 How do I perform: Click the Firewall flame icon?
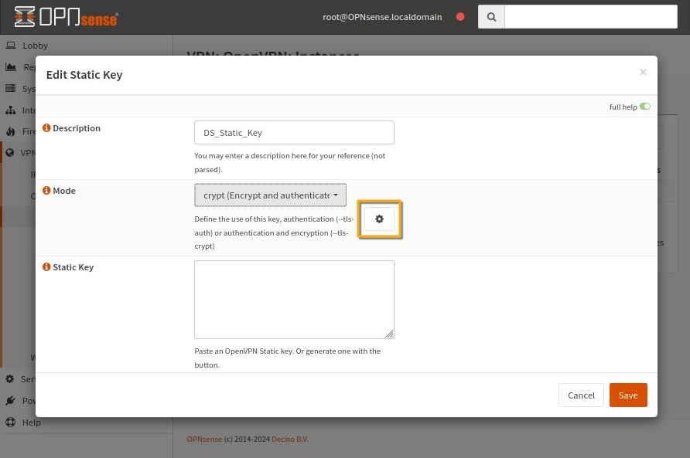(10, 131)
